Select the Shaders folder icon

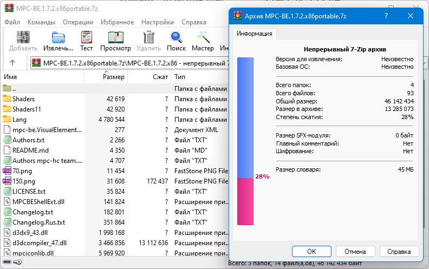7,99
